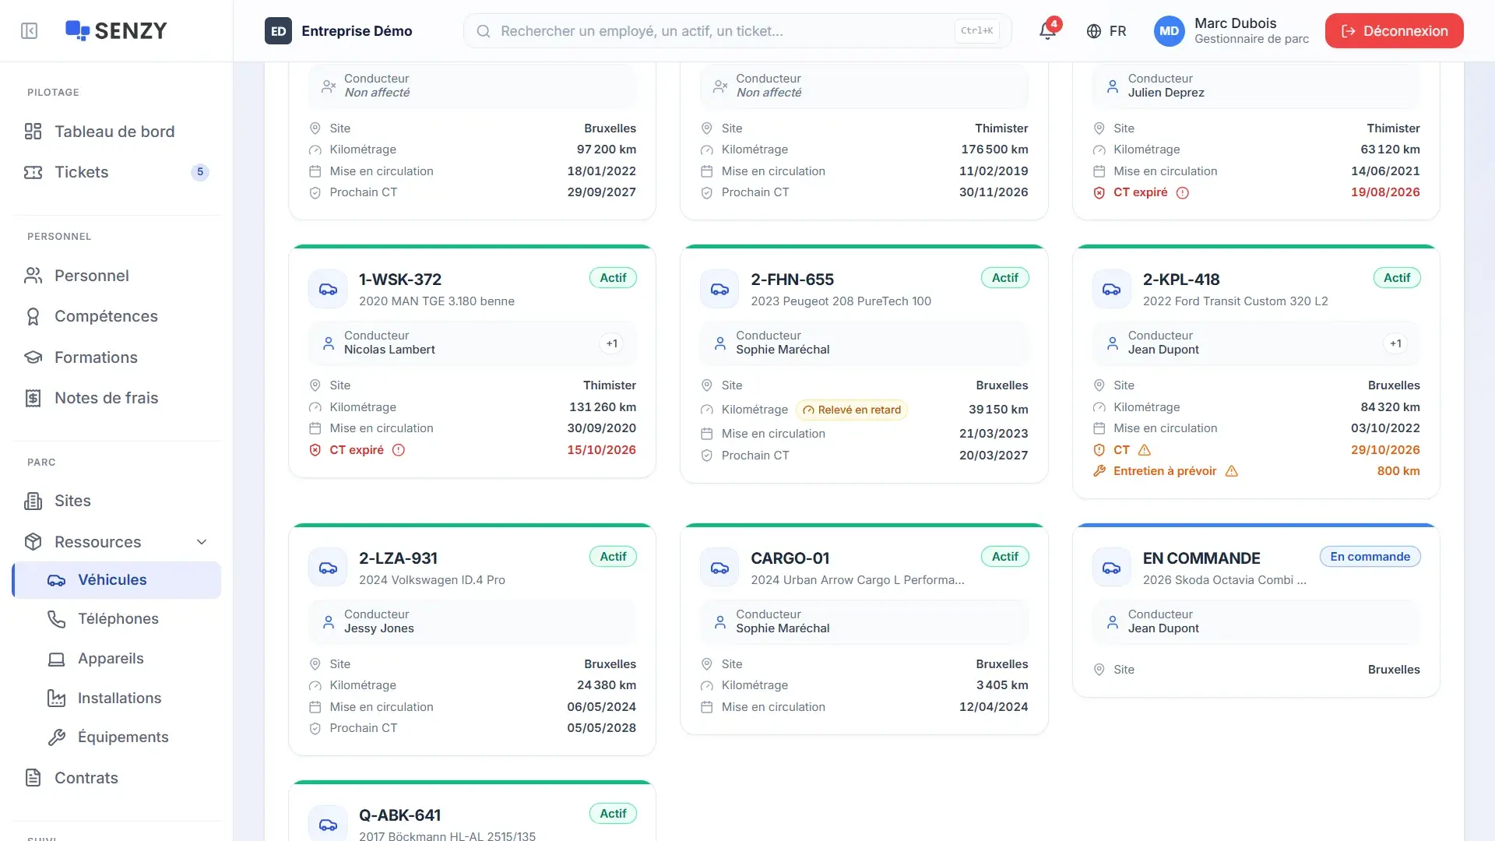Focus the search employee field

point(737,31)
